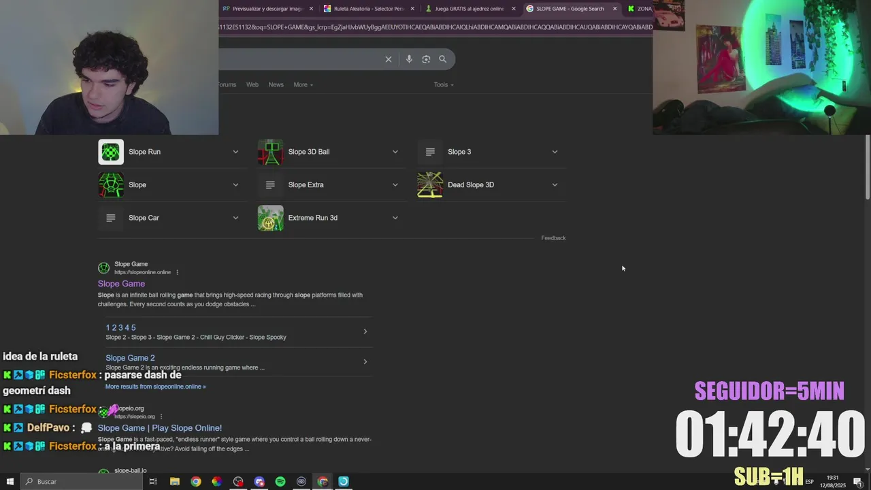871x490 pixels.
Task: Expand the Slope Extra chevron
Action: click(395, 184)
